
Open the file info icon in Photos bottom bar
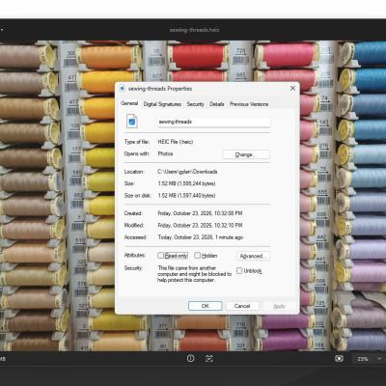(190, 358)
